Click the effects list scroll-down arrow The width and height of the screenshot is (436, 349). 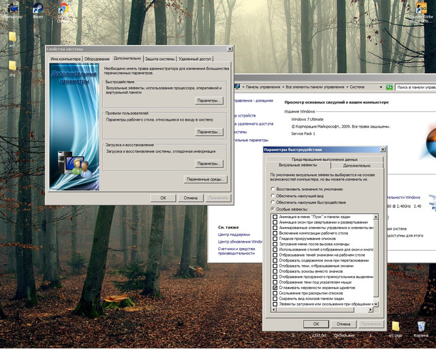pyautogui.click(x=376, y=305)
